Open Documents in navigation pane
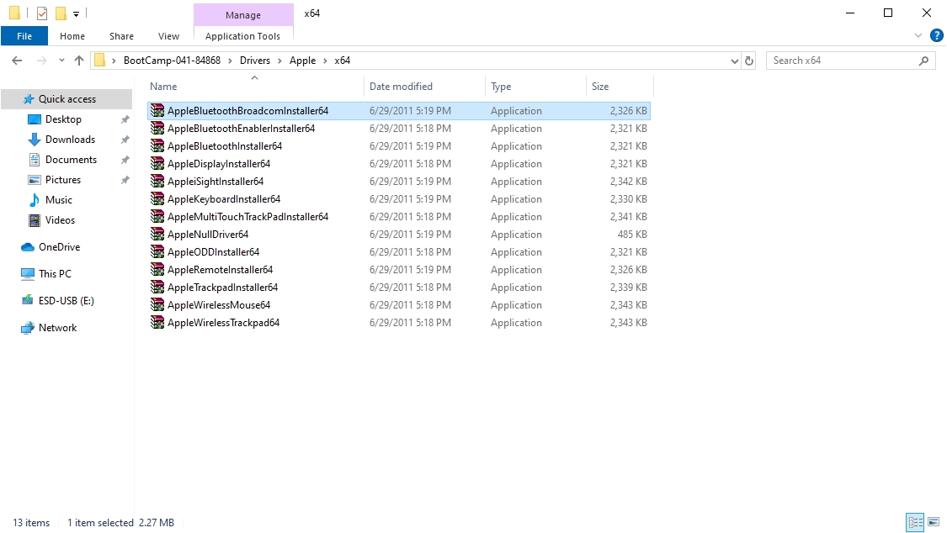 click(x=71, y=160)
